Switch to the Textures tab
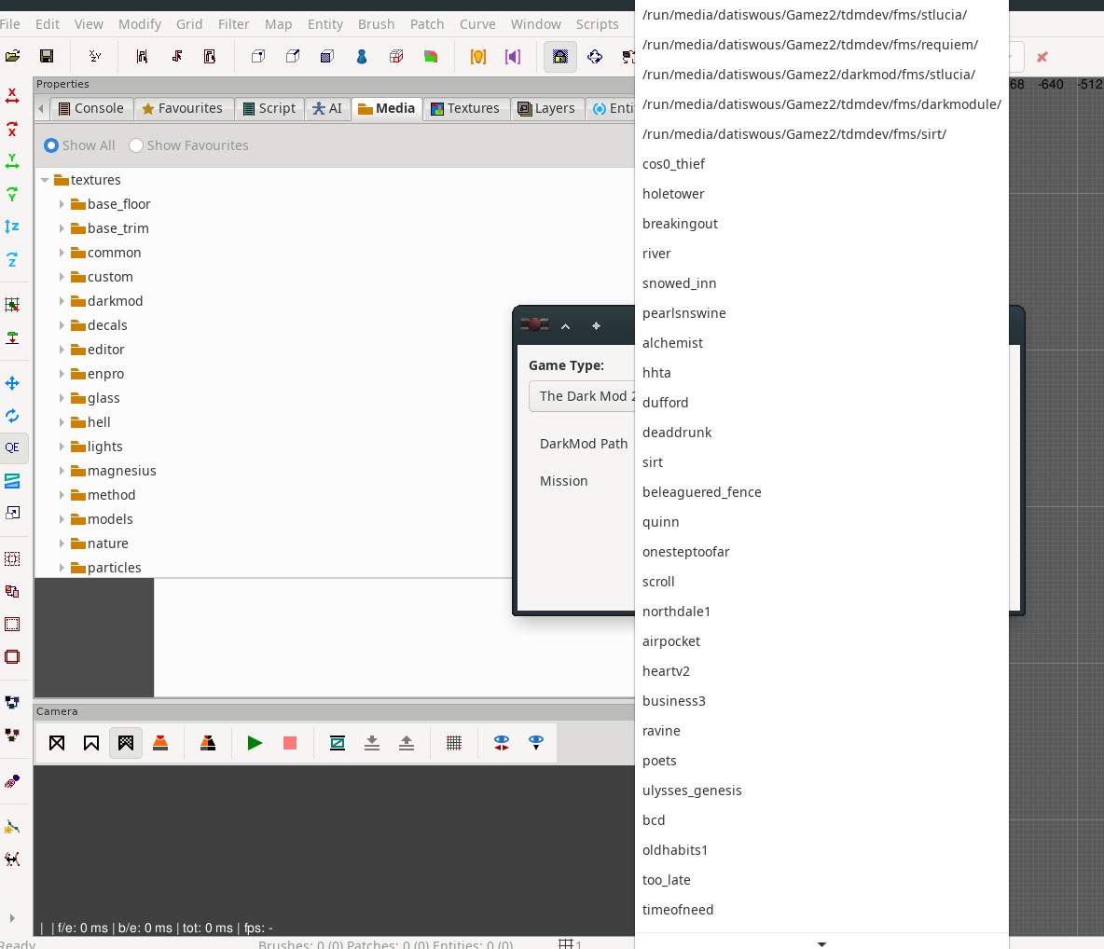 (x=465, y=108)
